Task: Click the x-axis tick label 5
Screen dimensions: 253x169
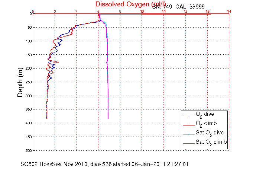Action: [33, 11]
